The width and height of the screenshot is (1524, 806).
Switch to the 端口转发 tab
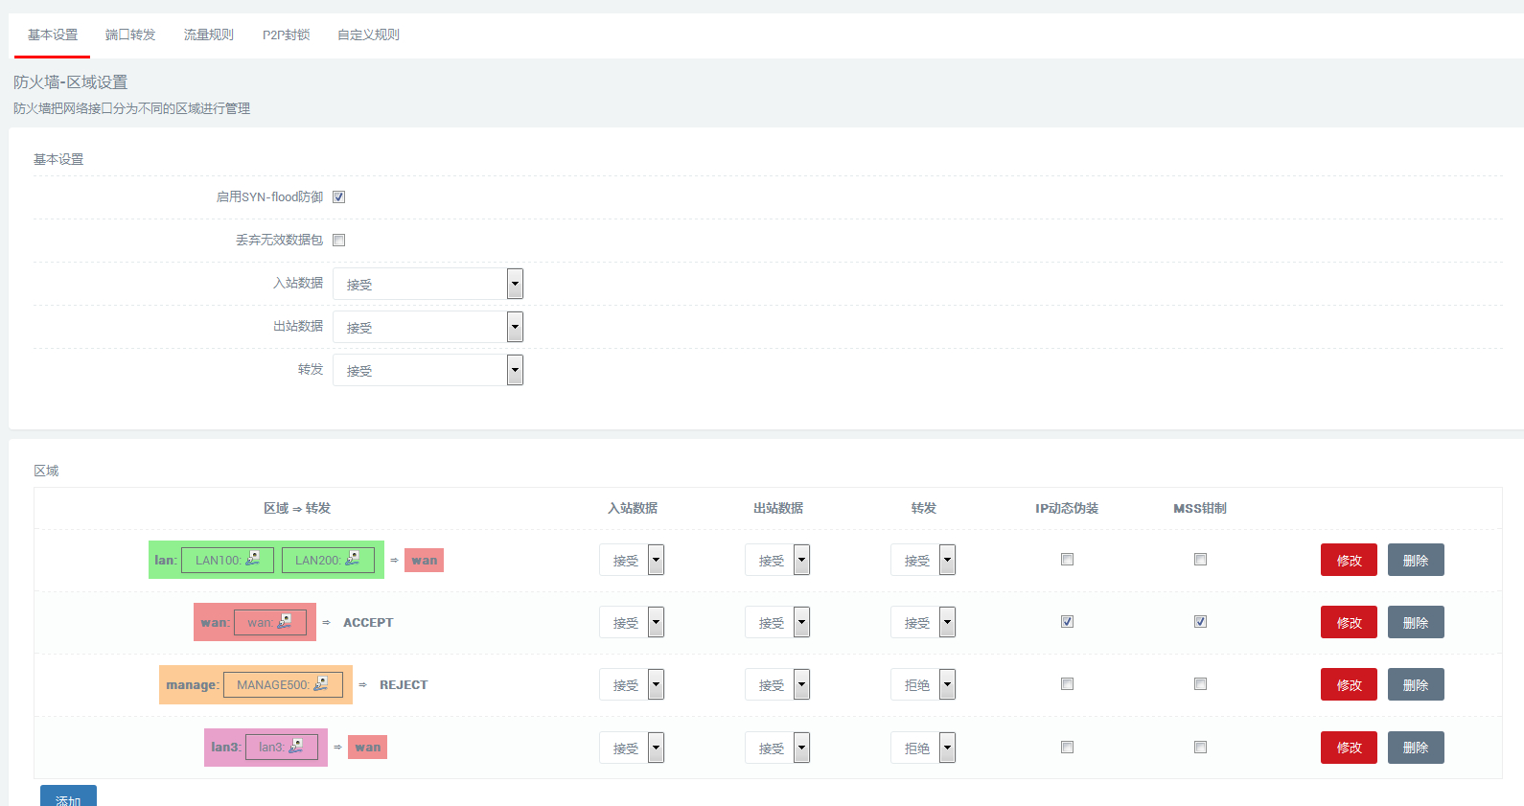(x=130, y=35)
